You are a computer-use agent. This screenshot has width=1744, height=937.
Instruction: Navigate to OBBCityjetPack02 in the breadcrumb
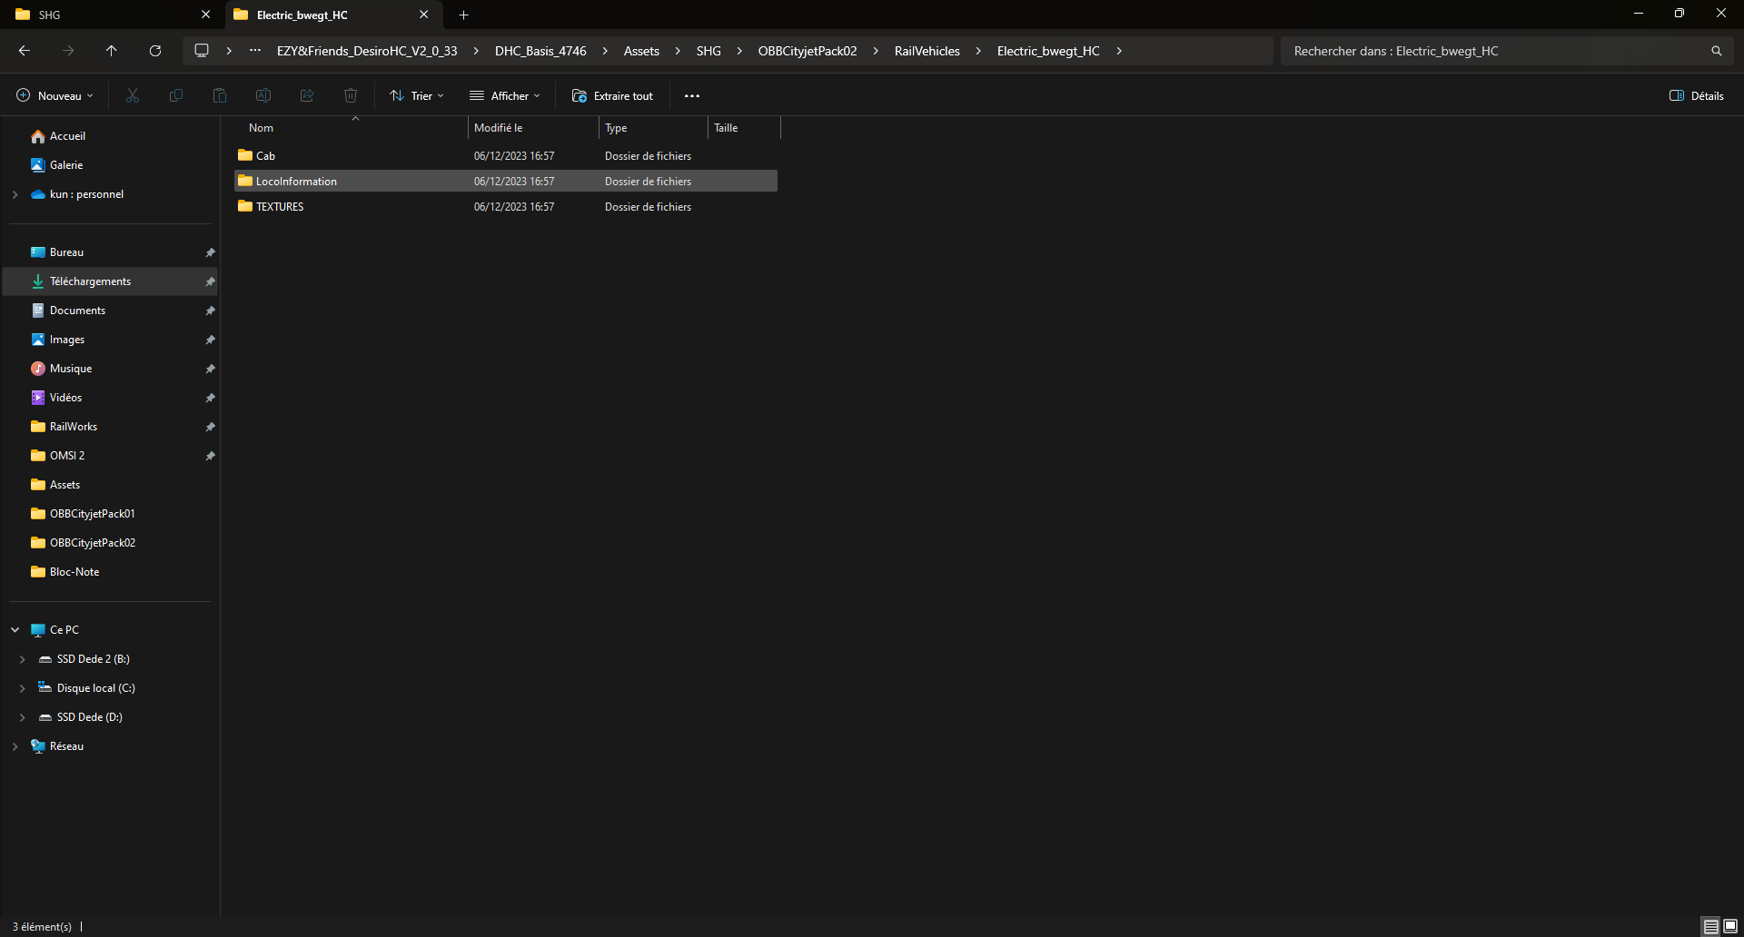tap(808, 51)
